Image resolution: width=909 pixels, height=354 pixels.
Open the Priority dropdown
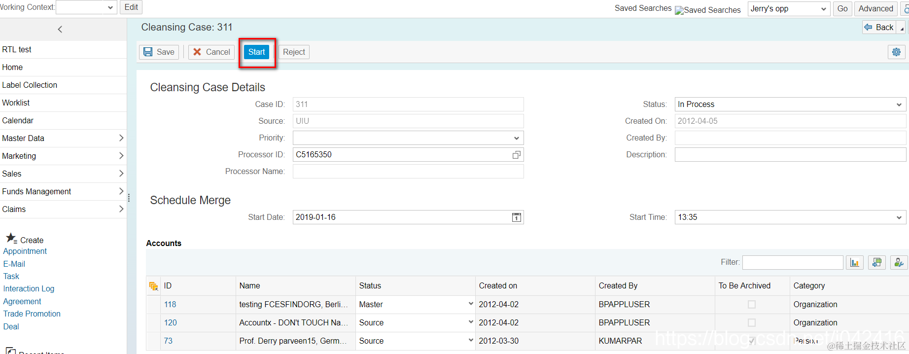pyautogui.click(x=408, y=138)
